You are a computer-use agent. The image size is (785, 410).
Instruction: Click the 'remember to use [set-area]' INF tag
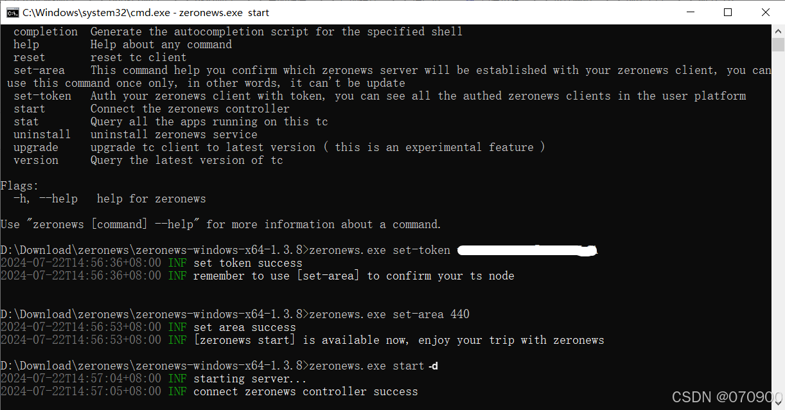point(177,276)
